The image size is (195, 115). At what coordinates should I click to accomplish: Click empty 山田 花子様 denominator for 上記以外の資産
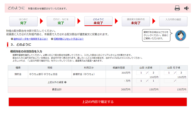click(x=181, y=81)
